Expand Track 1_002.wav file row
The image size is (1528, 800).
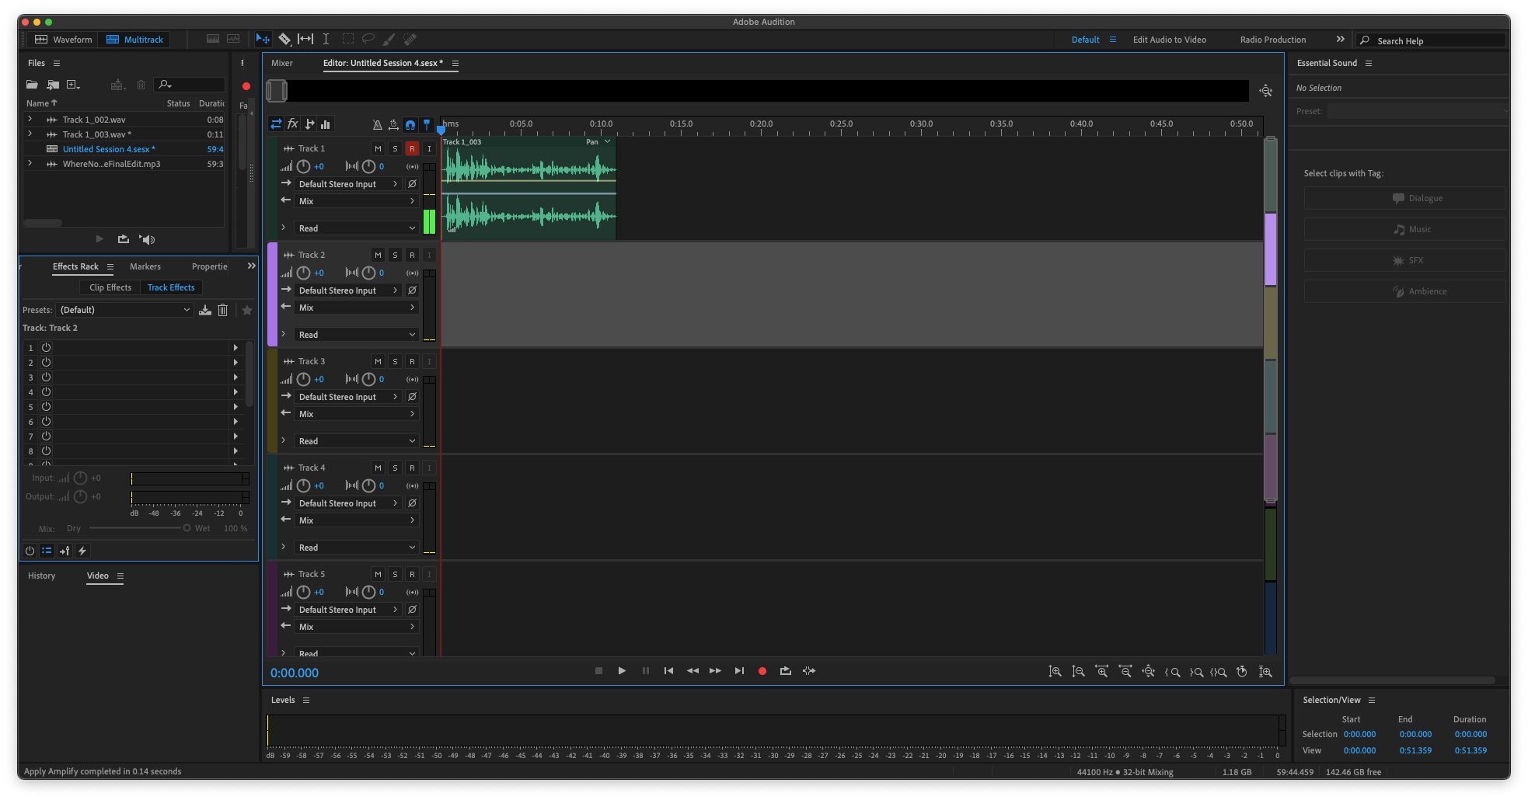point(30,120)
